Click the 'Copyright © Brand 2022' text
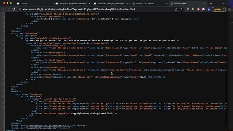 click(x=92, y=114)
